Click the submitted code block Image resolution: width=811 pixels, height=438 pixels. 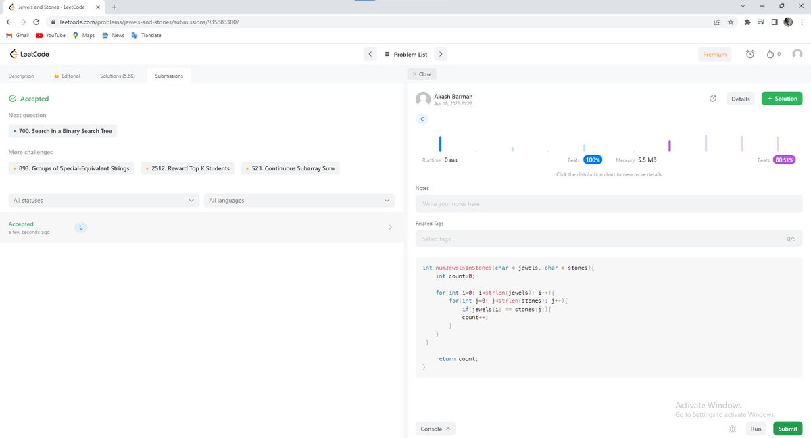609,317
